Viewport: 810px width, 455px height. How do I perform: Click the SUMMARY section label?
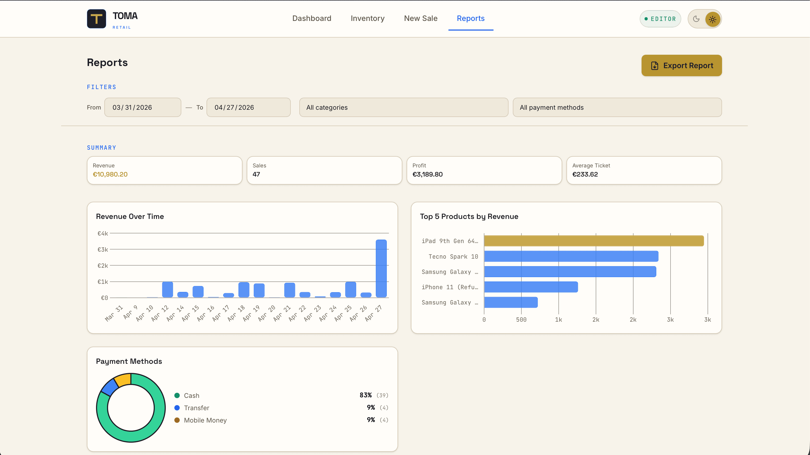pos(102,148)
